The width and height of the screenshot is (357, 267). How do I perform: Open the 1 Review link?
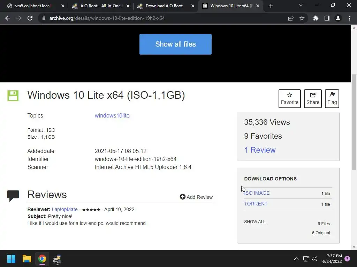(x=260, y=150)
